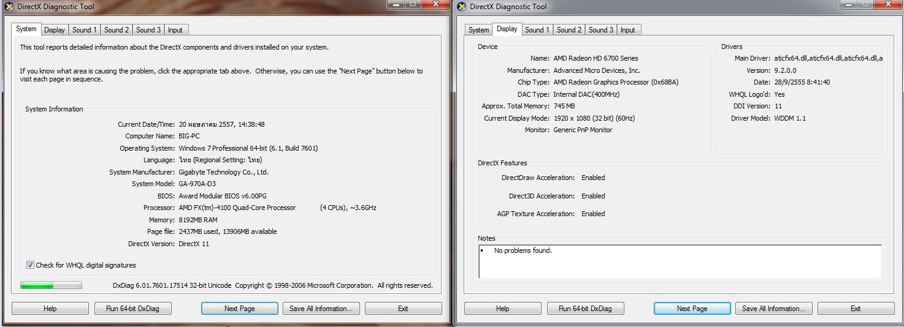Click current date/time value 14:38:48

[x=221, y=124]
